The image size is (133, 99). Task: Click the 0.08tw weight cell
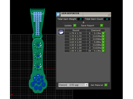tap(97, 42)
